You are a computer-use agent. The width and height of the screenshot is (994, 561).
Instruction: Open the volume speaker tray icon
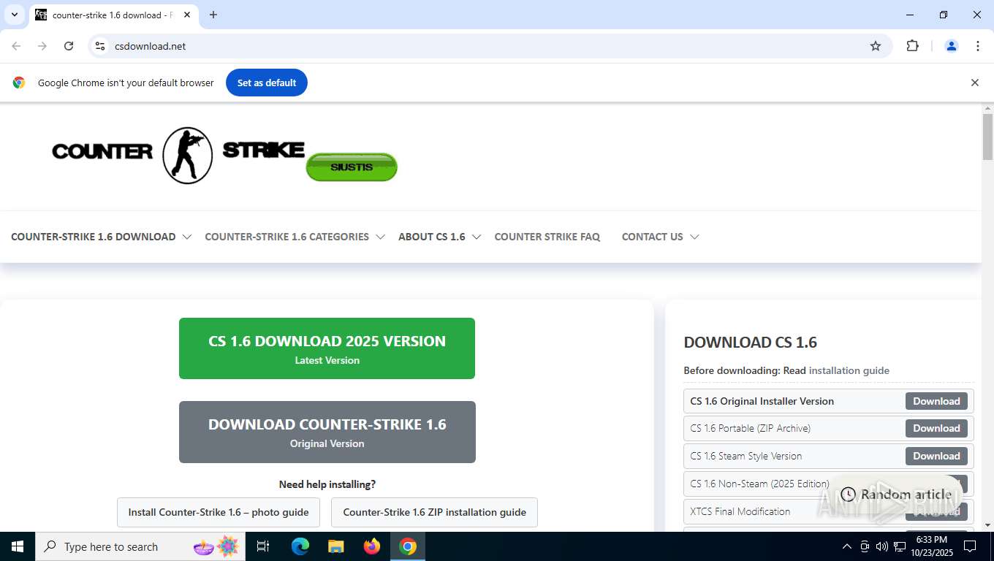(x=881, y=546)
